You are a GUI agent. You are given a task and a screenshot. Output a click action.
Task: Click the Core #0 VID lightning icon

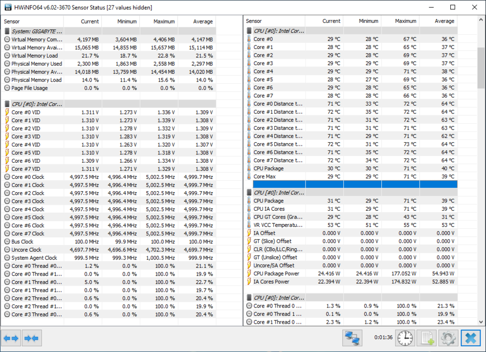pyautogui.click(x=7, y=112)
